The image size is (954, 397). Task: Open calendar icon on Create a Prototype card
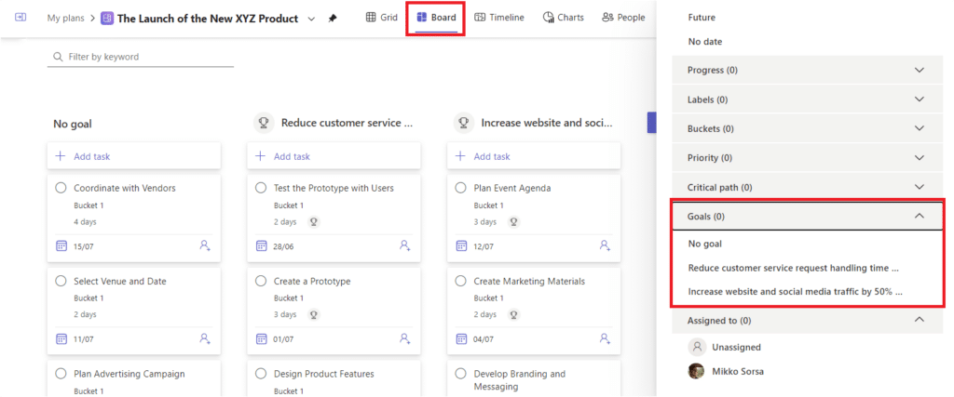click(x=261, y=338)
